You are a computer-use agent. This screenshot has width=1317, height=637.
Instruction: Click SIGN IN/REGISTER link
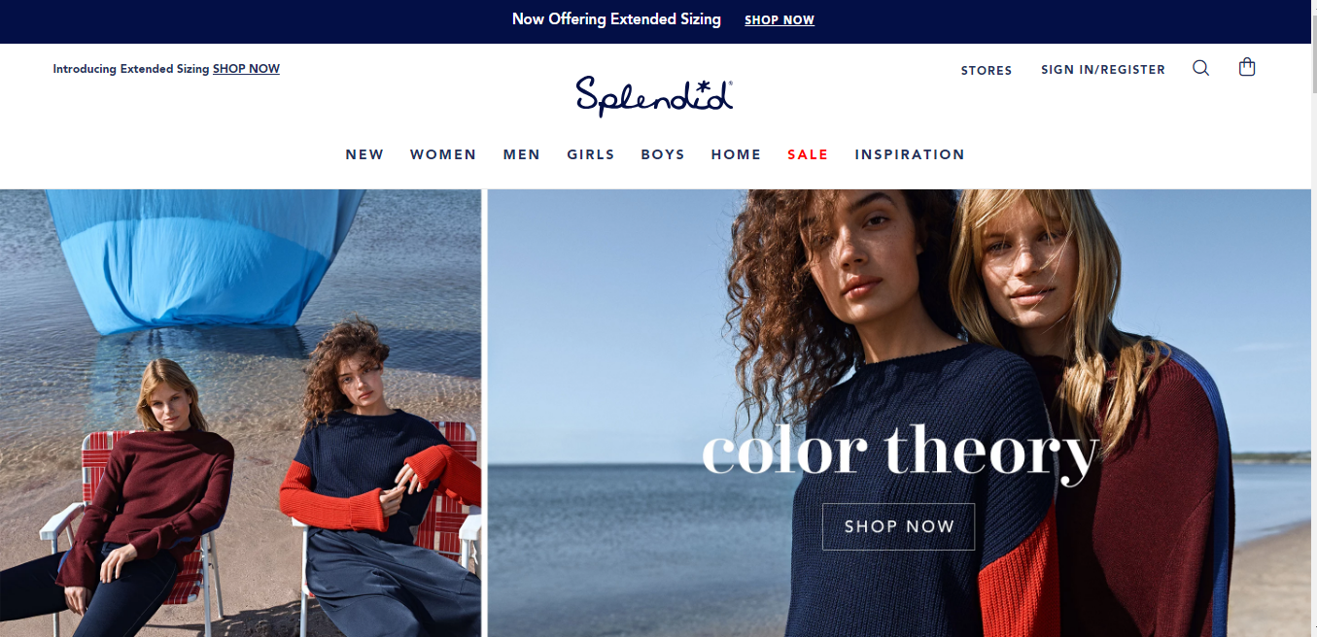[1103, 70]
